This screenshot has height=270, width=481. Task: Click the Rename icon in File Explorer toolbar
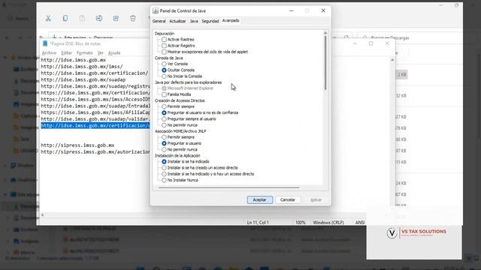pos(98,18)
